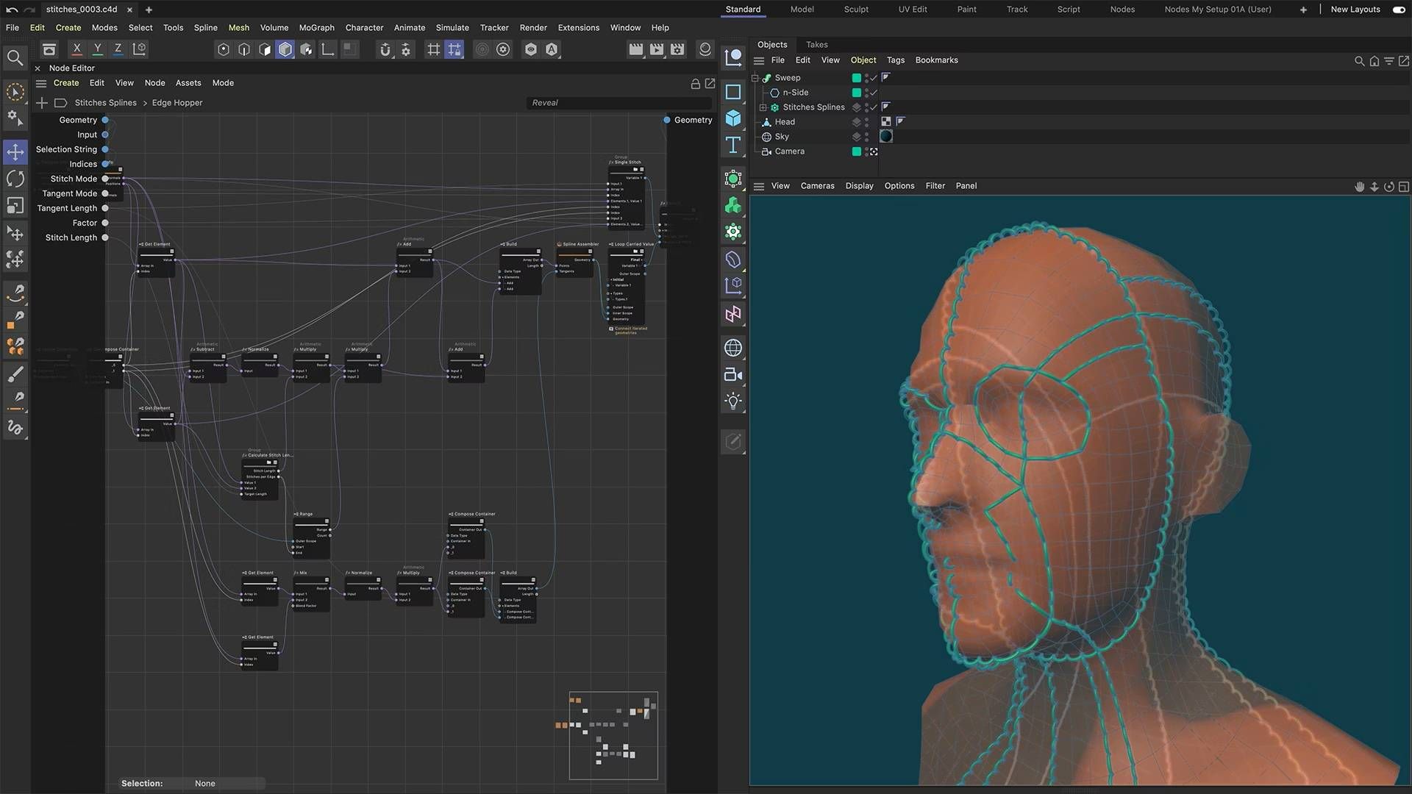
Task: Switch to the Takes tab
Action: point(816,45)
